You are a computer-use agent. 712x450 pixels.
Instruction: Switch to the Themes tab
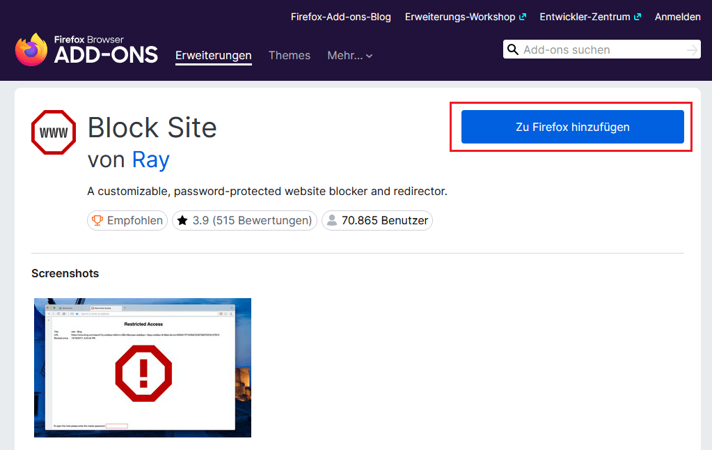[289, 56]
